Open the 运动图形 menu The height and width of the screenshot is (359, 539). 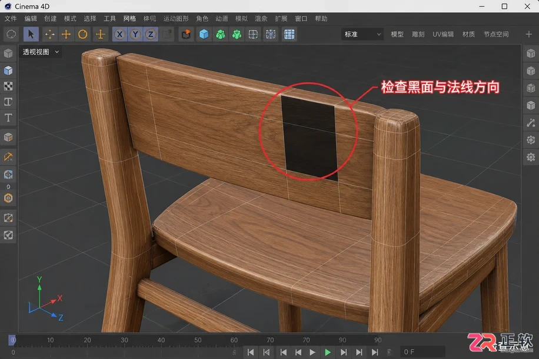176,19
